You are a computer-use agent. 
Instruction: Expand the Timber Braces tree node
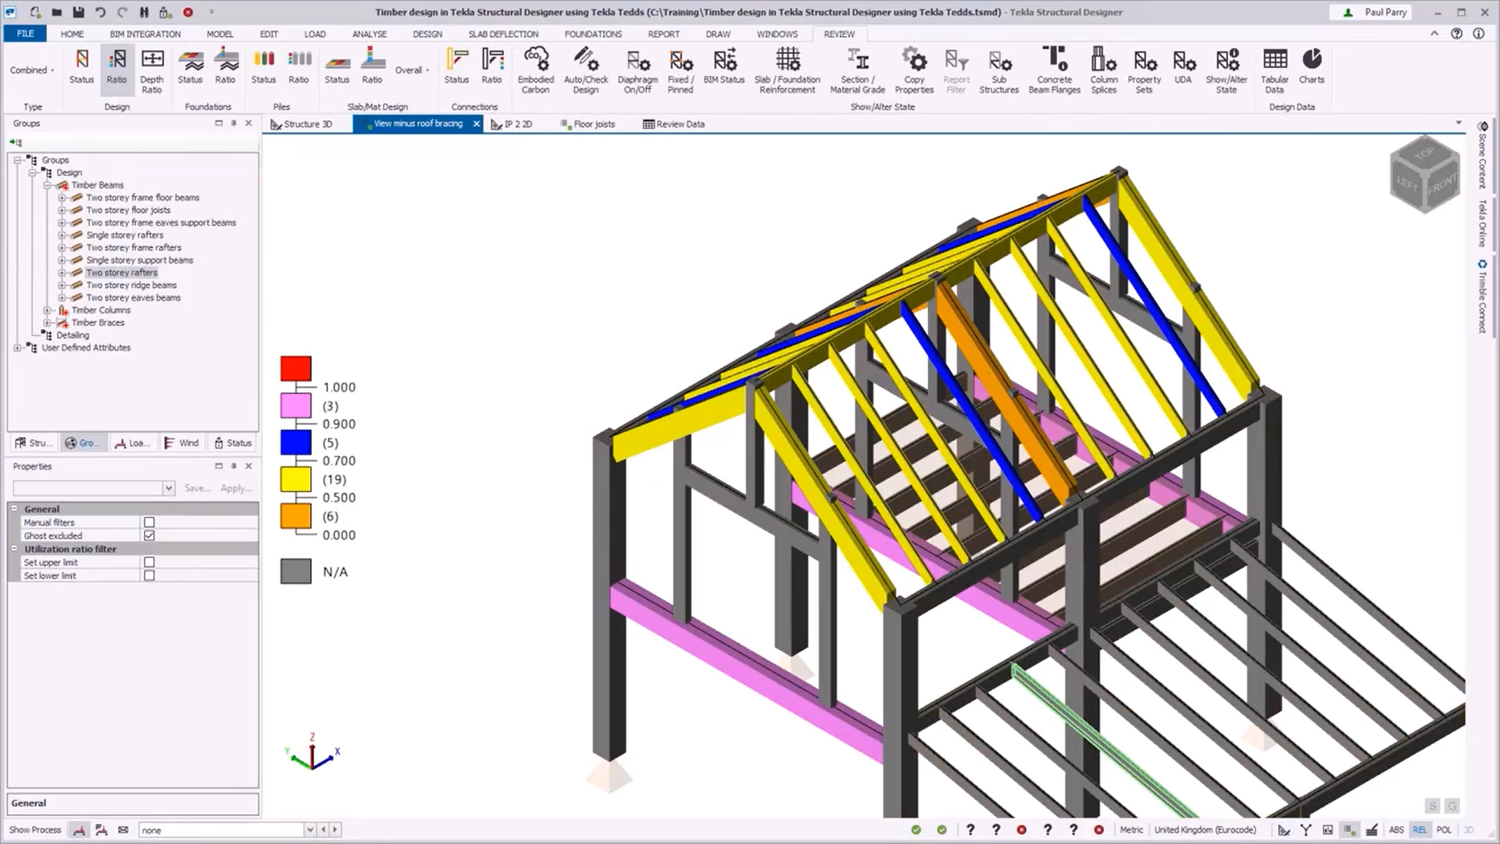(47, 323)
